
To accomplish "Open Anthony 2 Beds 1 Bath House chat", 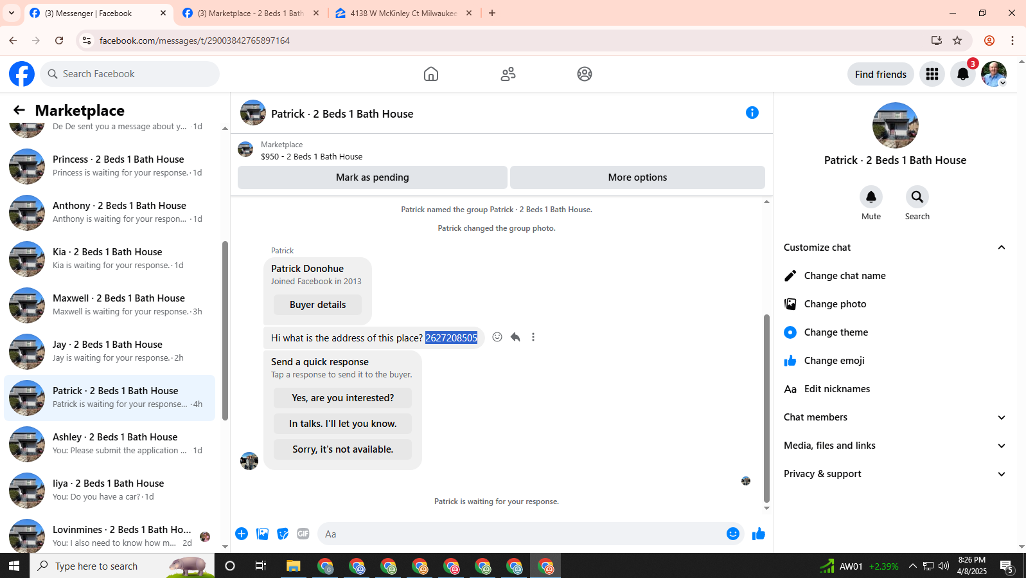I will (110, 213).
